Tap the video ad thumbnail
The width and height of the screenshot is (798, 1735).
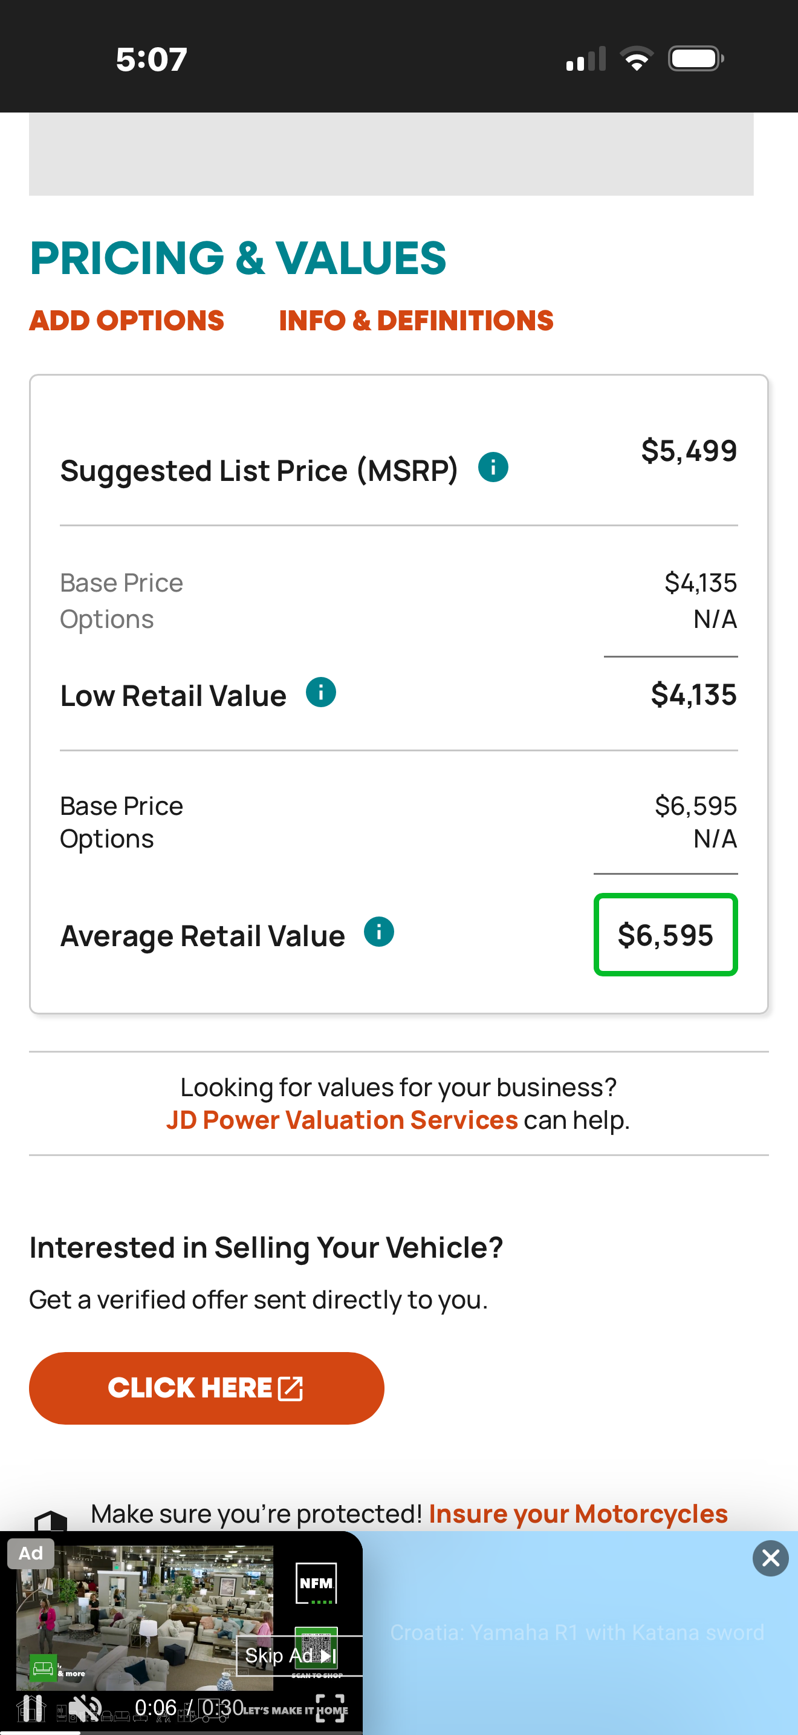144,1616
